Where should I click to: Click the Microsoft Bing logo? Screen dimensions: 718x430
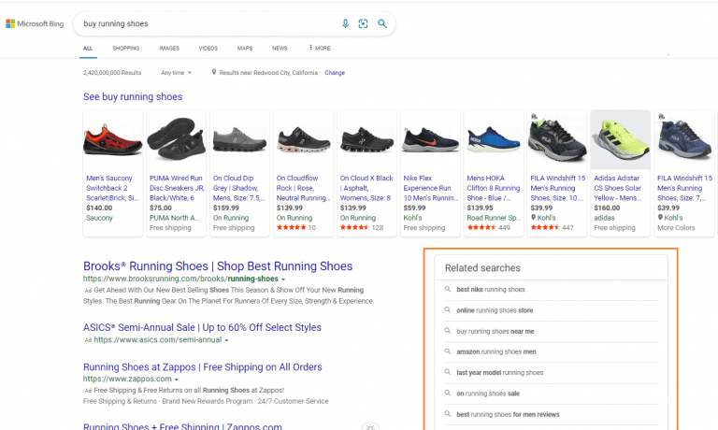(35, 23)
